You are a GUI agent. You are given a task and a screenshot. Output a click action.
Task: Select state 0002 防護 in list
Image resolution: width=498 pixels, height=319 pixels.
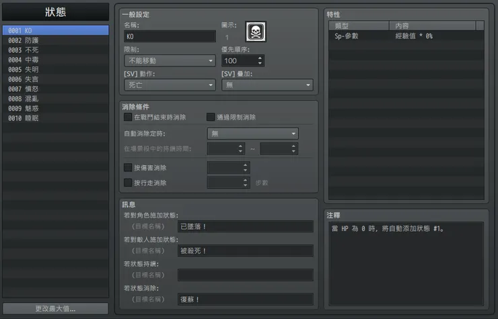point(56,40)
